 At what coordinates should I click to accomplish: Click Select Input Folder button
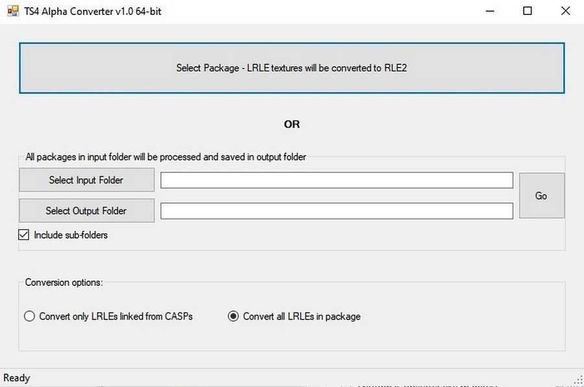point(86,180)
